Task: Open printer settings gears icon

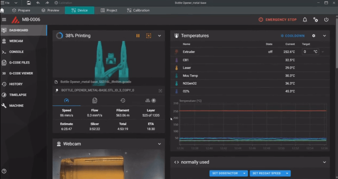Action: pyautogui.click(x=315, y=20)
